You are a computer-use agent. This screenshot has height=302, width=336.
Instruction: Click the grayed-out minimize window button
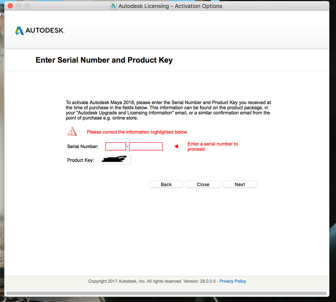(19, 6)
